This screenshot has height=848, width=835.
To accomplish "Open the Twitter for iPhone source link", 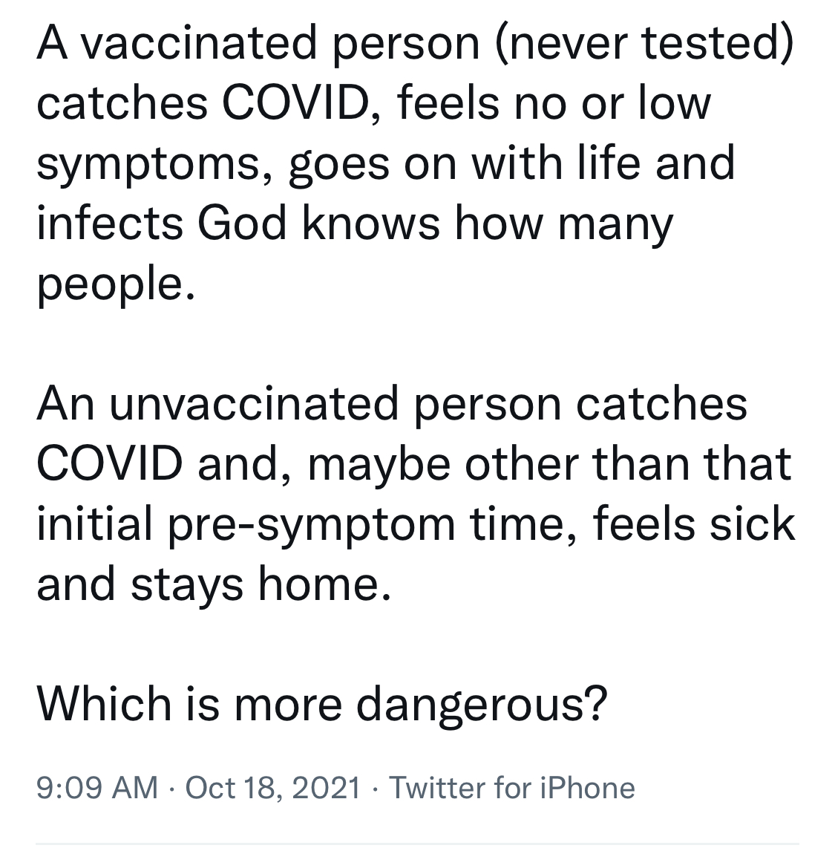I will pos(511,787).
